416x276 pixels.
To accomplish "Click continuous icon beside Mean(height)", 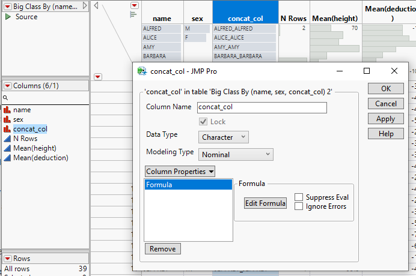I will click(x=7, y=148).
